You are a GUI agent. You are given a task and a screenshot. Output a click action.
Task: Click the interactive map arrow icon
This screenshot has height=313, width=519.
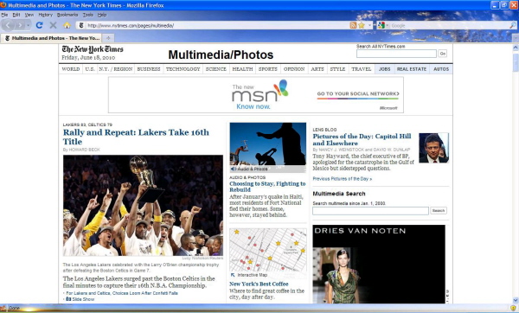coord(233,275)
